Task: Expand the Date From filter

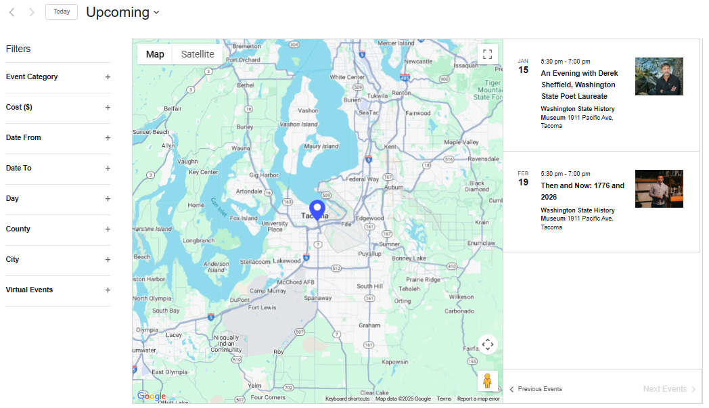Action: [x=108, y=138]
